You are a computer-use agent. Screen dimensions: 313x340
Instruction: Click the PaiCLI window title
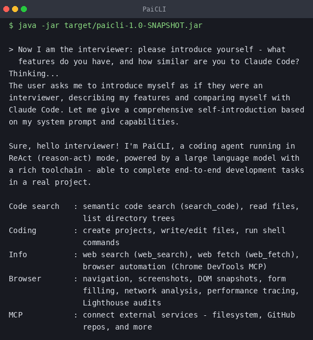pos(154,9)
